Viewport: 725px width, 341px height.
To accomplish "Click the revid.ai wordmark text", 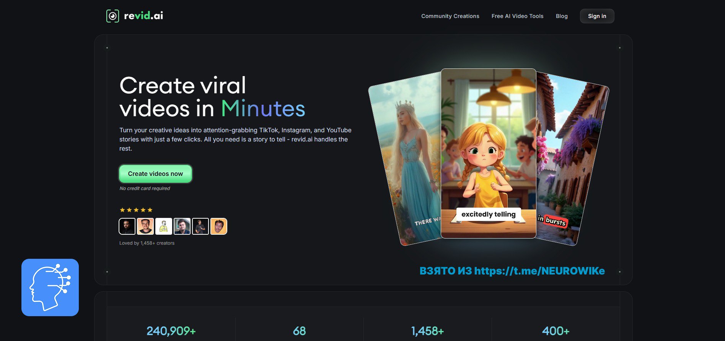I will point(143,16).
